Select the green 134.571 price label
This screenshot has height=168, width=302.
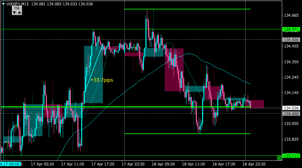tap(291, 30)
